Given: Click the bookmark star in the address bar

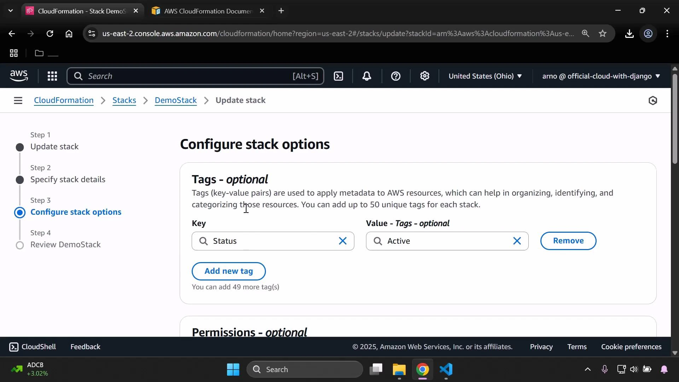Looking at the screenshot, I should (x=603, y=34).
